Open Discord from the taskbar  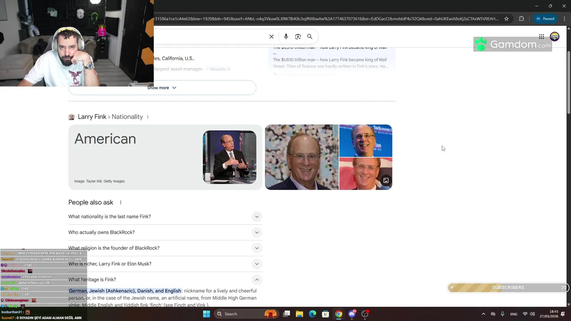click(352, 314)
